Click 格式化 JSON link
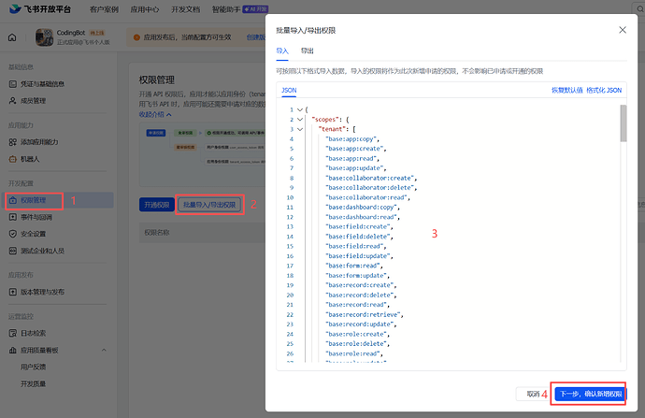 point(604,90)
